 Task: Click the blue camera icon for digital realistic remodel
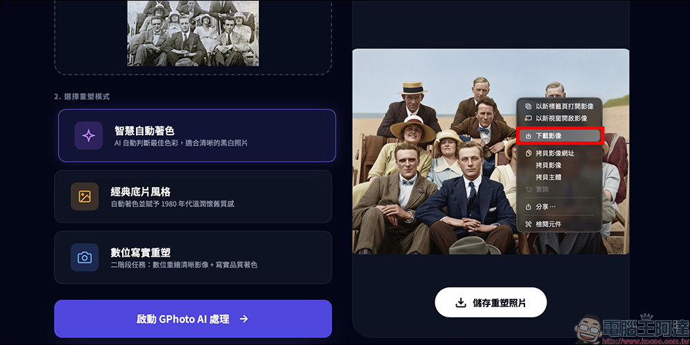tap(84, 257)
